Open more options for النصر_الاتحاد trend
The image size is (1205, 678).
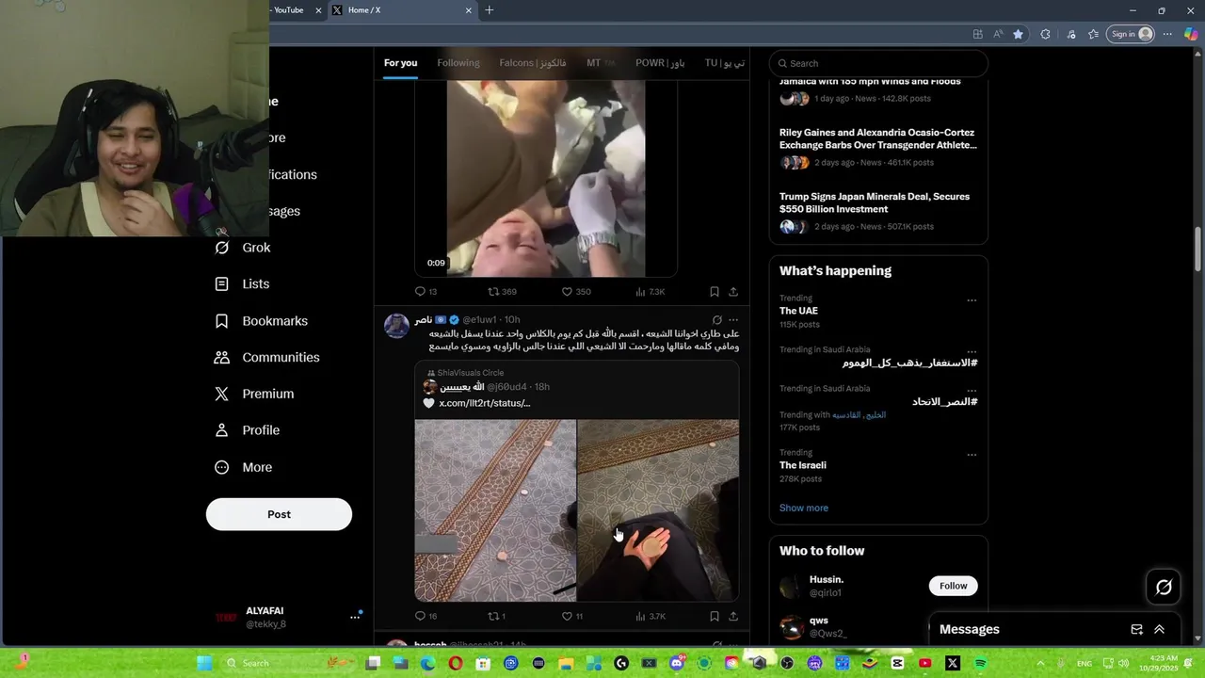pyautogui.click(x=972, y=391)
